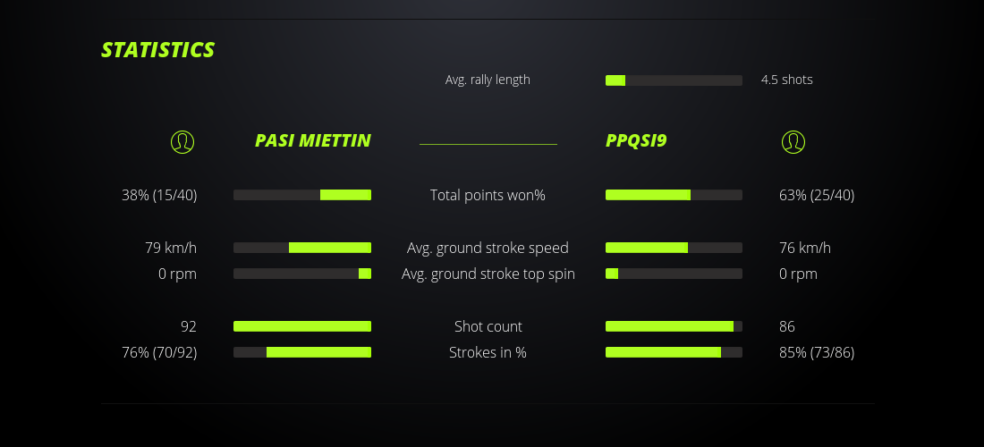Click PPQSI9's profile avatar icon
984x447 pixels.
click(793, 141)
